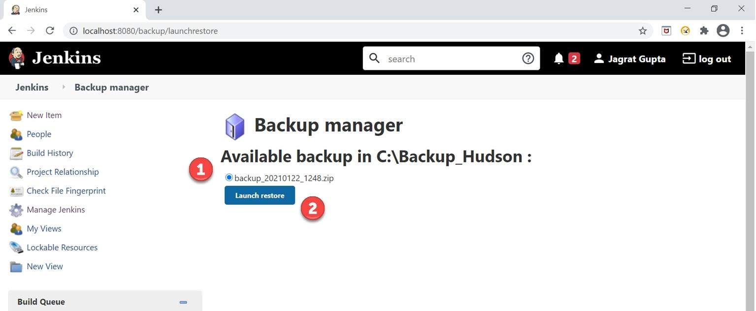756x311 pixels.
Task: Click the search help question mark icon
Action: (528, 59)
